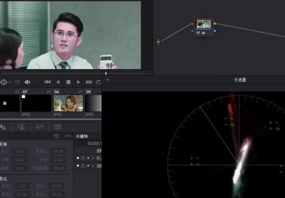Viewport: 285px width, 198px height.
Task: Click the 竖移 tilt field 52.88
Action: coord(58,160)
